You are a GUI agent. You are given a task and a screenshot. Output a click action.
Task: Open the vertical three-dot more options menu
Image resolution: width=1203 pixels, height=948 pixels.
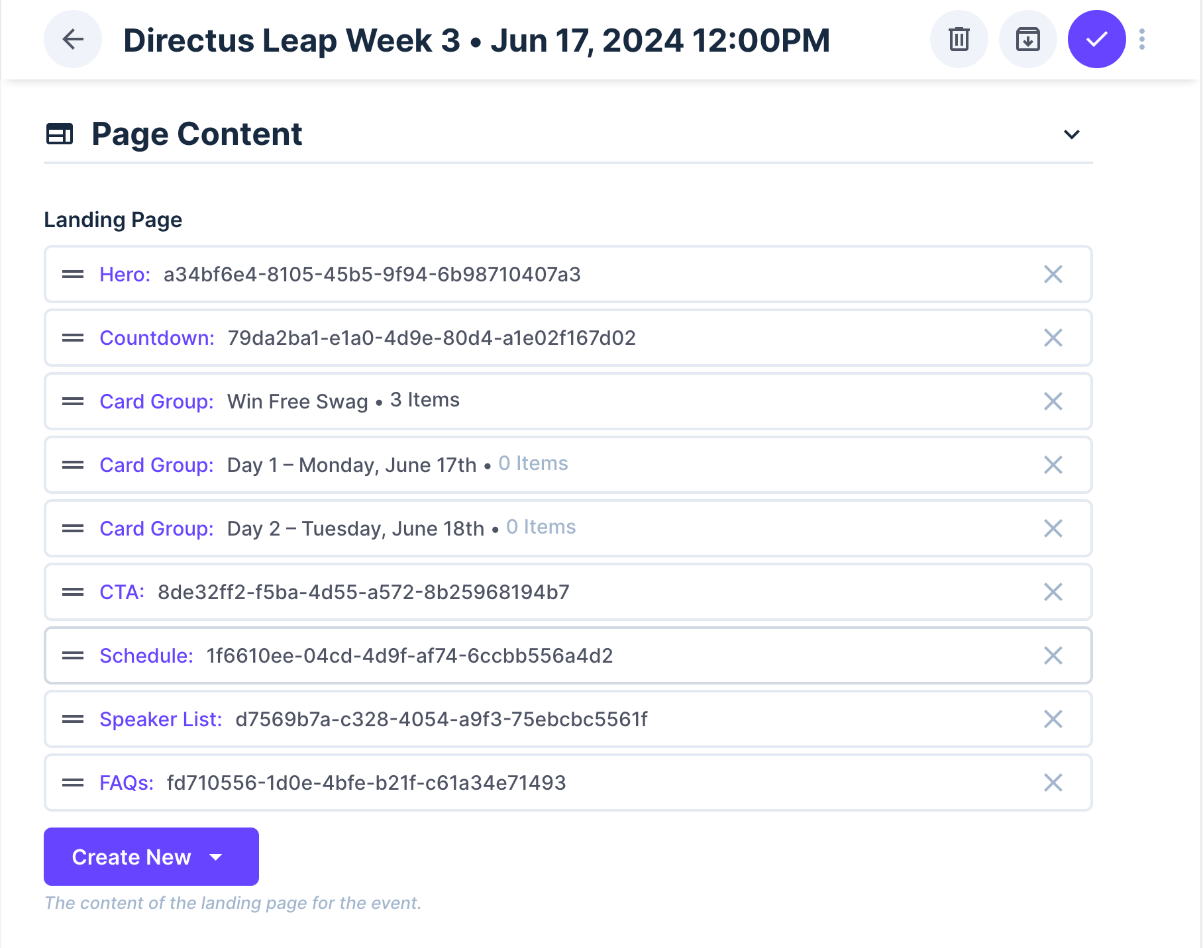coord(1142,40)
